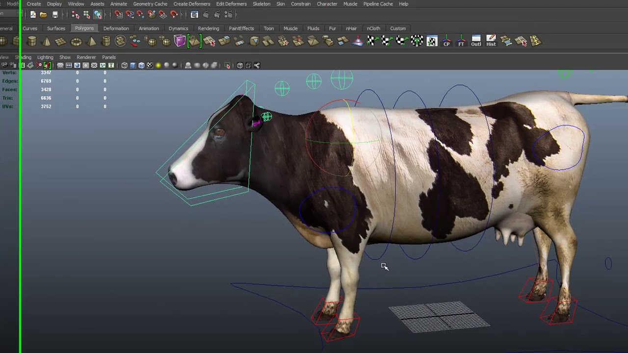Open the Panels viewport menu

[109, 57]
